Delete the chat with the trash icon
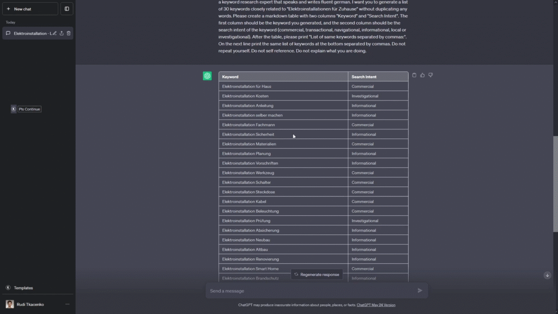Screen dimensions: 558x314 [x=69, y=33]
